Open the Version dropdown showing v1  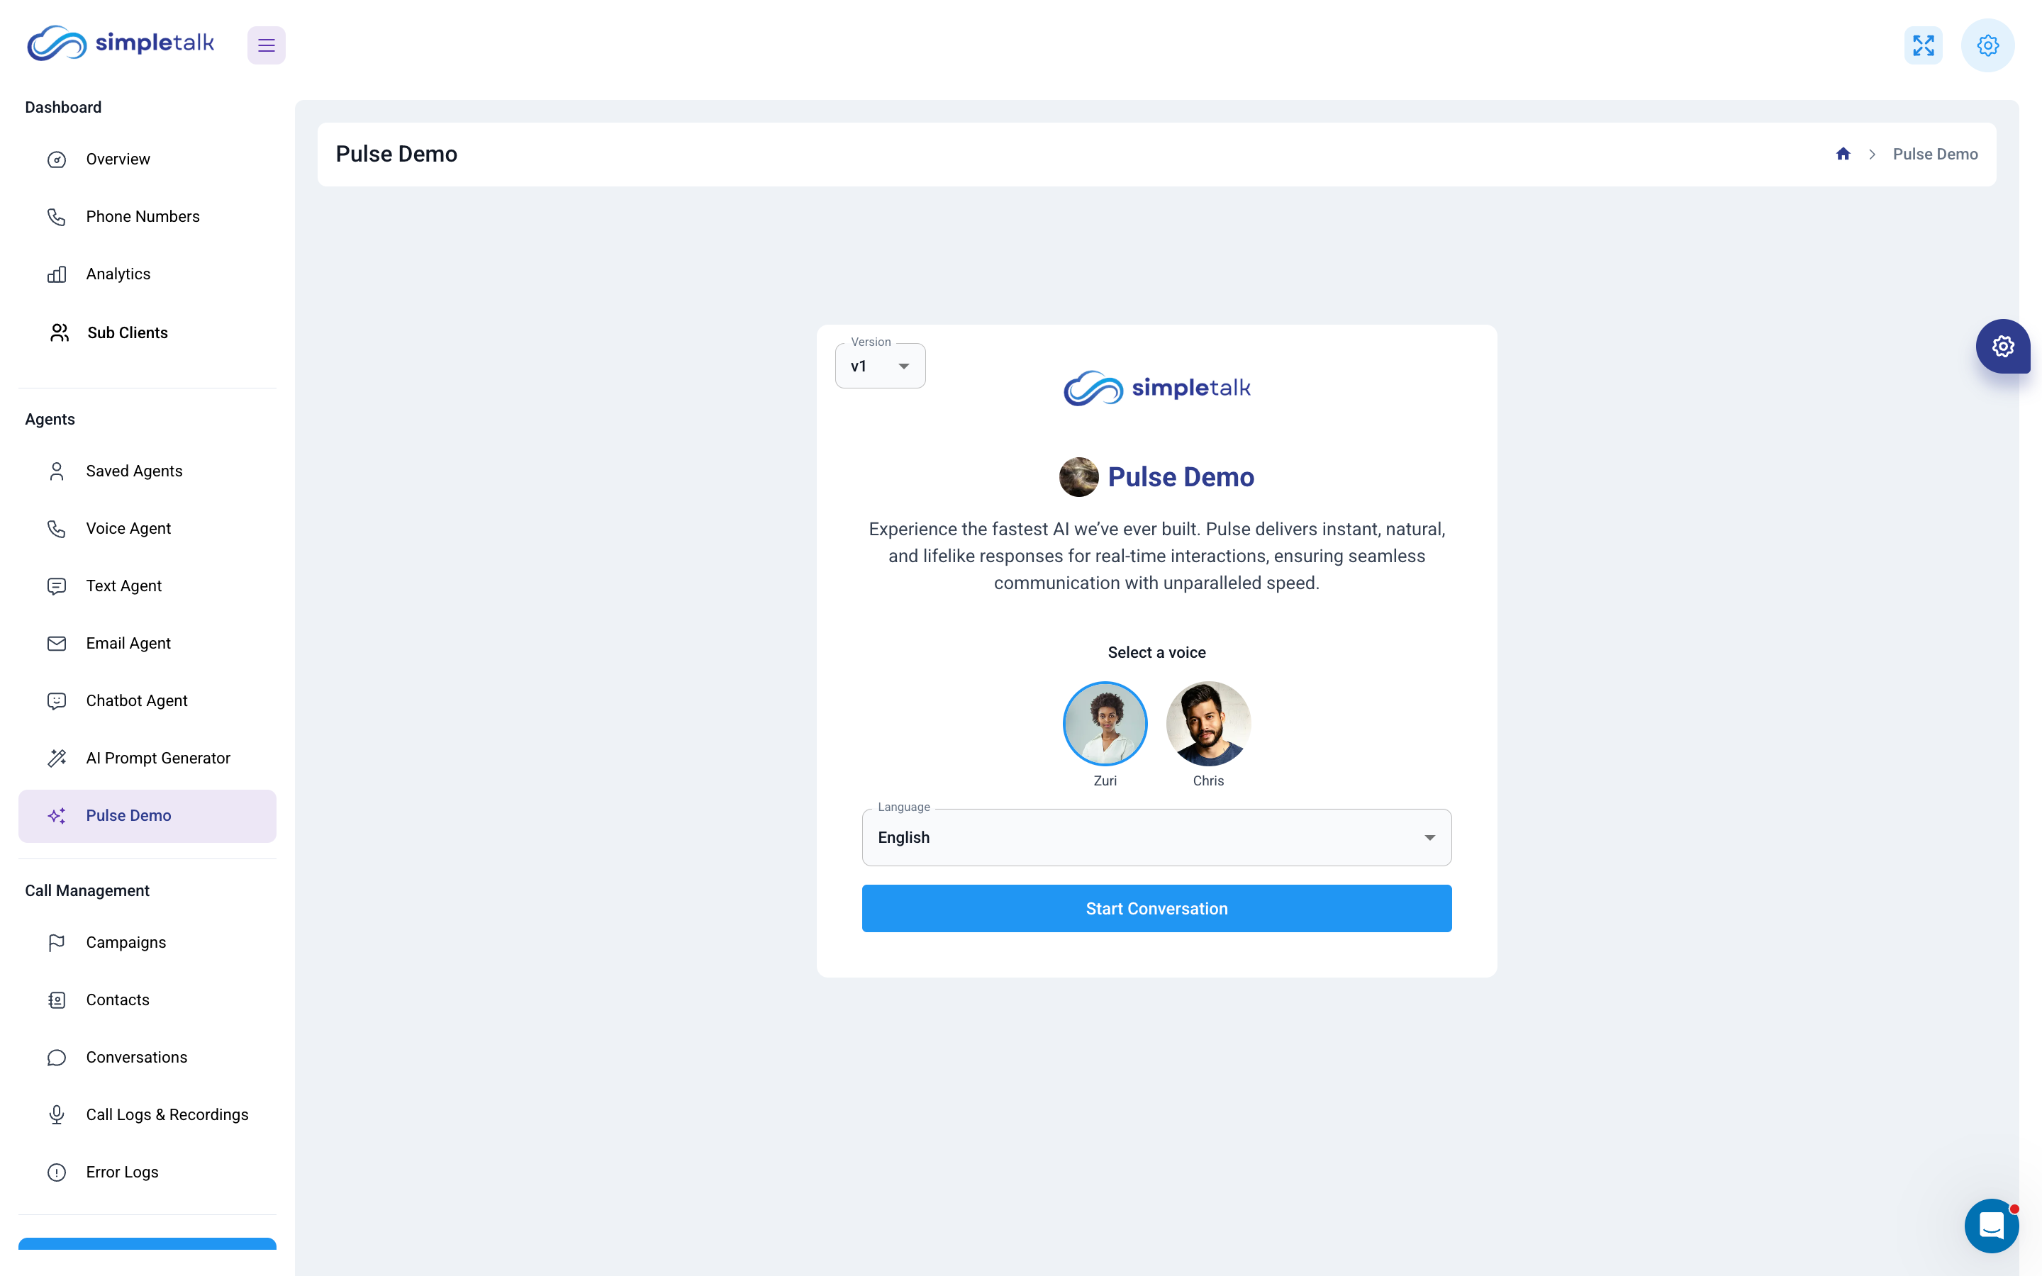(x=880, y=365)
